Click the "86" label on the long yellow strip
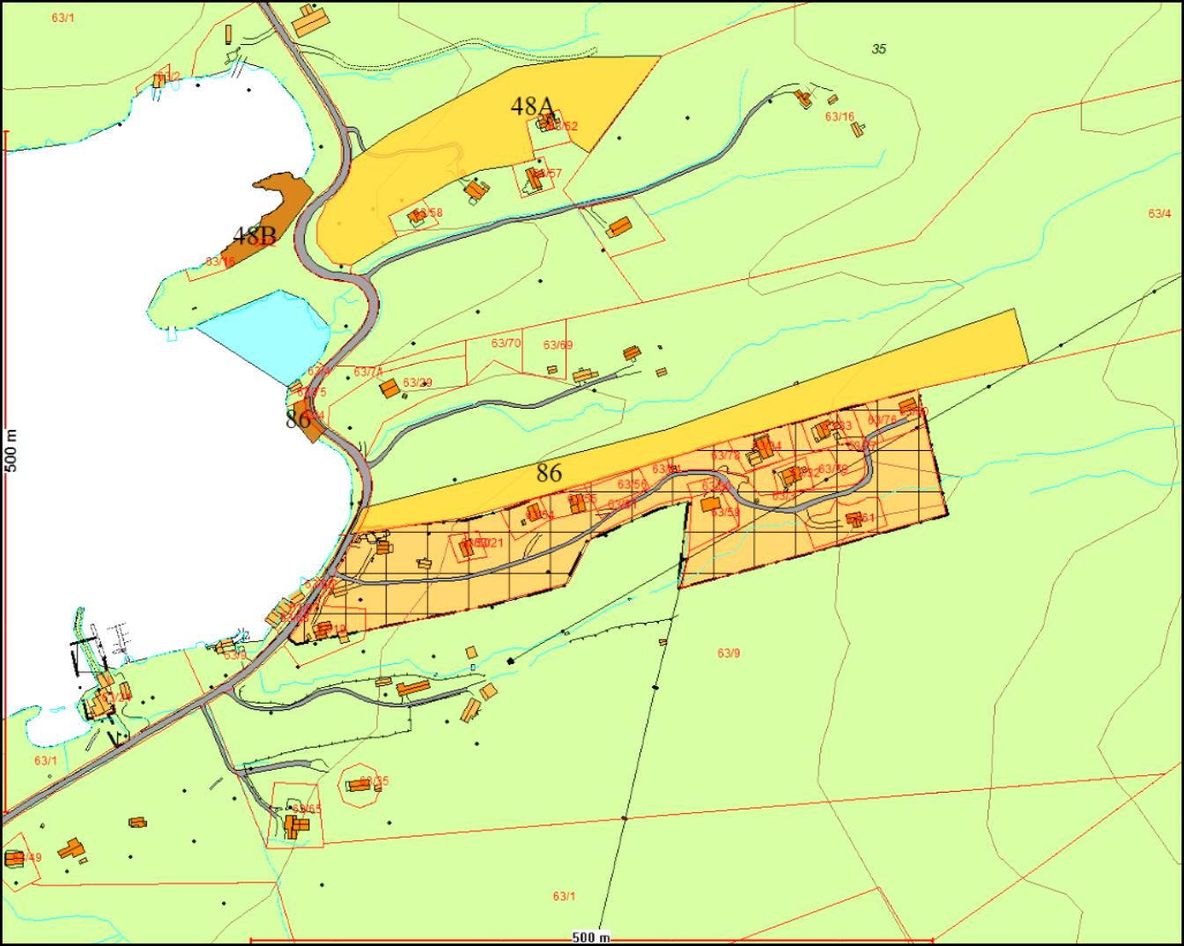Screen dimensions: 1184x946 point(549,473)
